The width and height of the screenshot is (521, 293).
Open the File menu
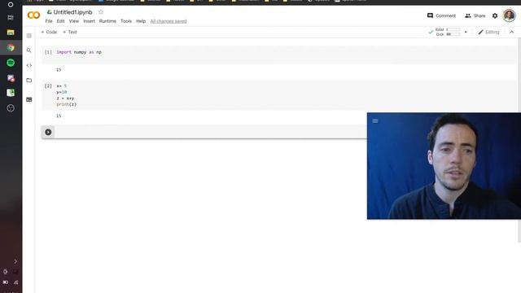[49, 21]
